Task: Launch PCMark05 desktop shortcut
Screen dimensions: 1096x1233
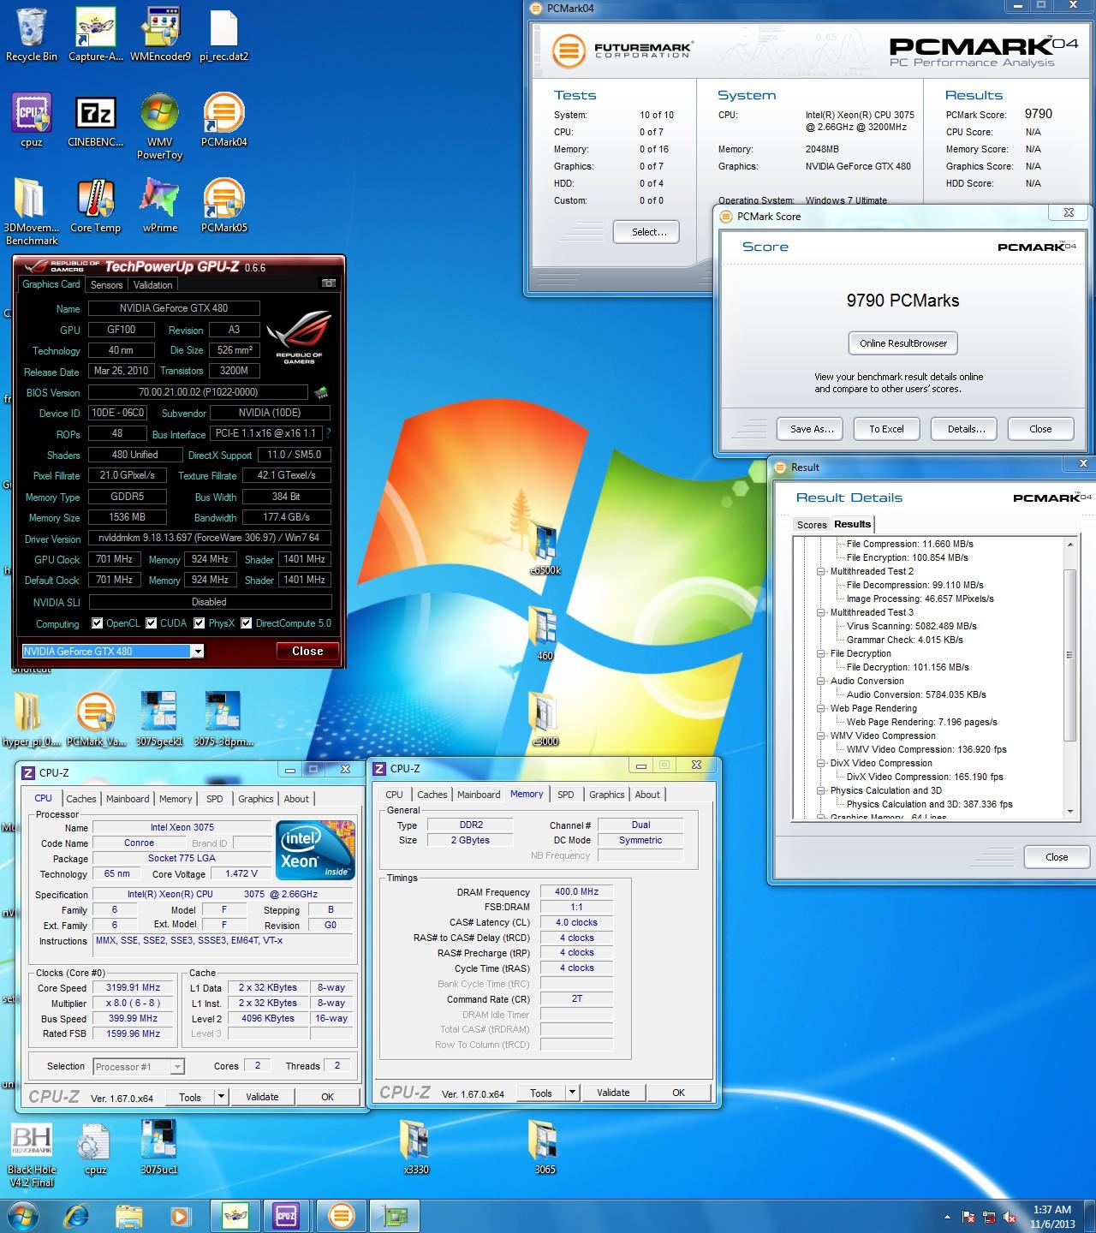Action: click(x=223, y=205)
